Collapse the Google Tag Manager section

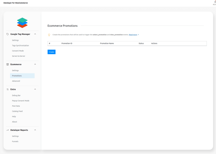35,34
